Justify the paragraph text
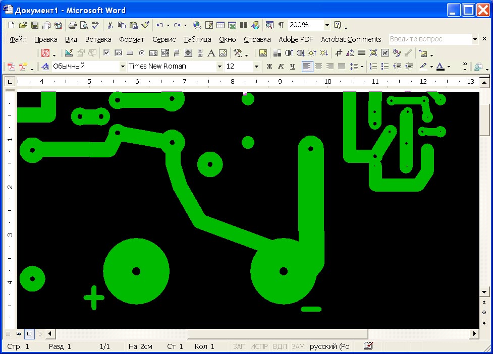493x354 pixels. coord(342,66)
